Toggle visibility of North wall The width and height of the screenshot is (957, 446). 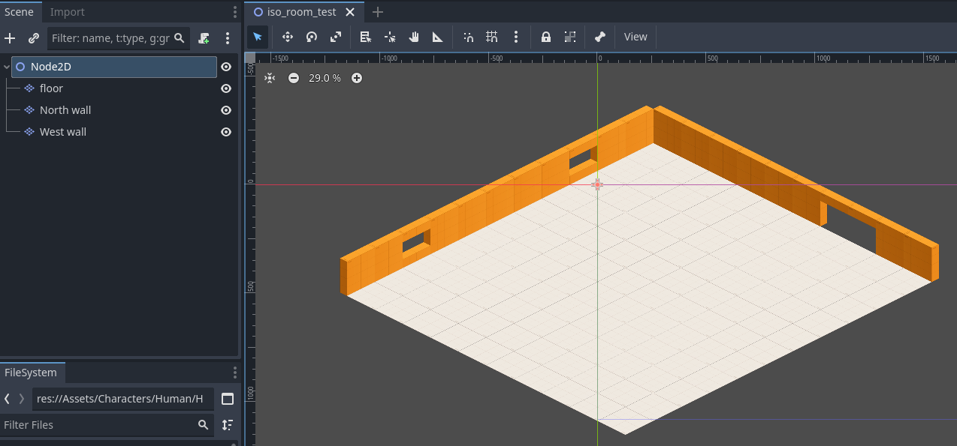[225, 110]
